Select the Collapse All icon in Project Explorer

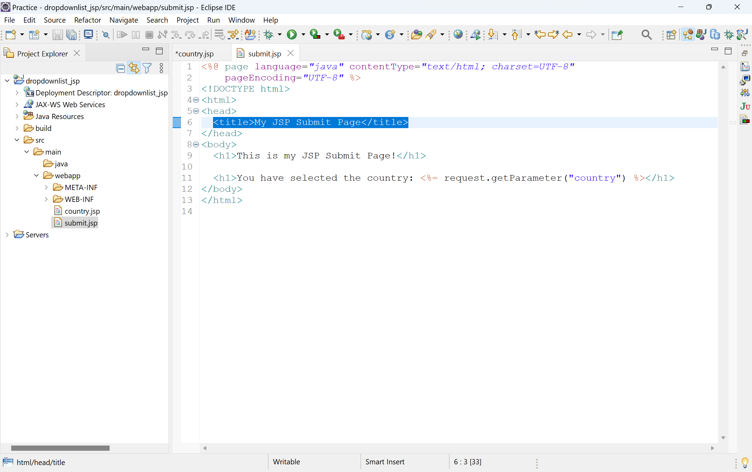tap(120, 68)
